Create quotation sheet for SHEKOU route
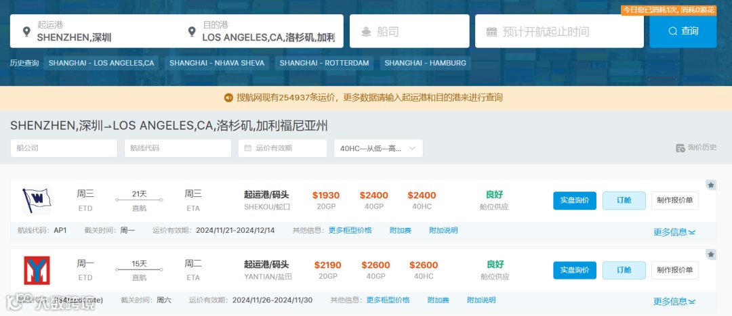The image size is (732, 316). [x=675, y=200]
